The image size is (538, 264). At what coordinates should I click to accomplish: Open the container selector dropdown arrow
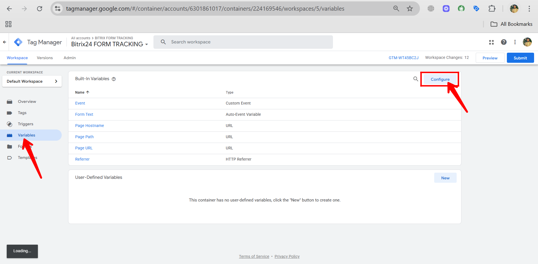click(146, 44)
